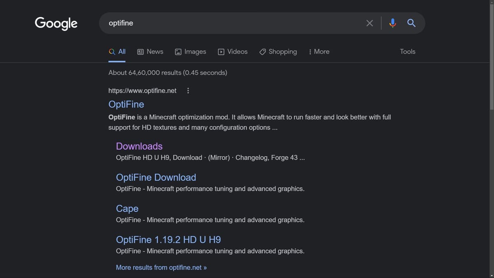Open the More options dropdown
494x278 pixels.
[319, 51]
